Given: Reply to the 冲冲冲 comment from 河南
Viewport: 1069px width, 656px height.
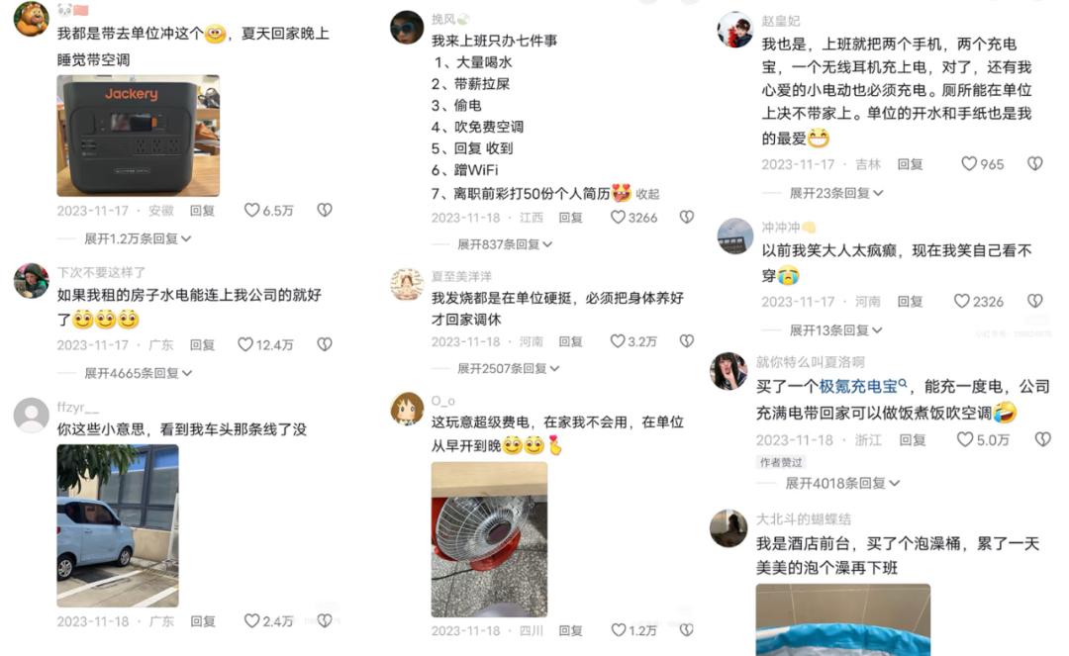Looking at the screenshot, I should coord(911,301).
